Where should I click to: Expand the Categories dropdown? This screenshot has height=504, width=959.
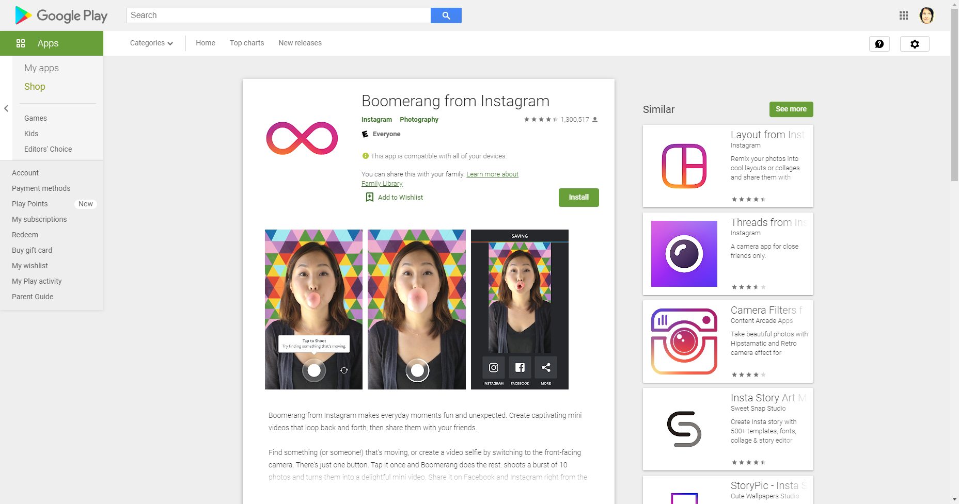[x=151, y=43]
